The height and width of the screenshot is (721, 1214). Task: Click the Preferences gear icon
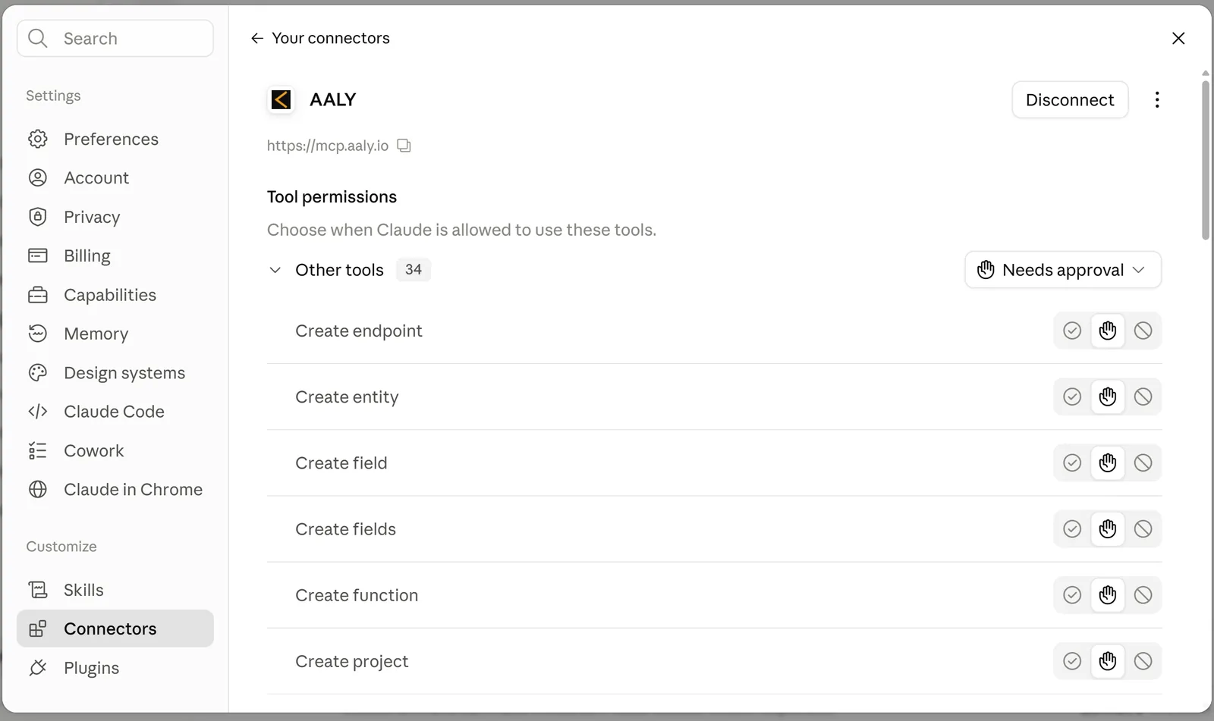point(38,139)
